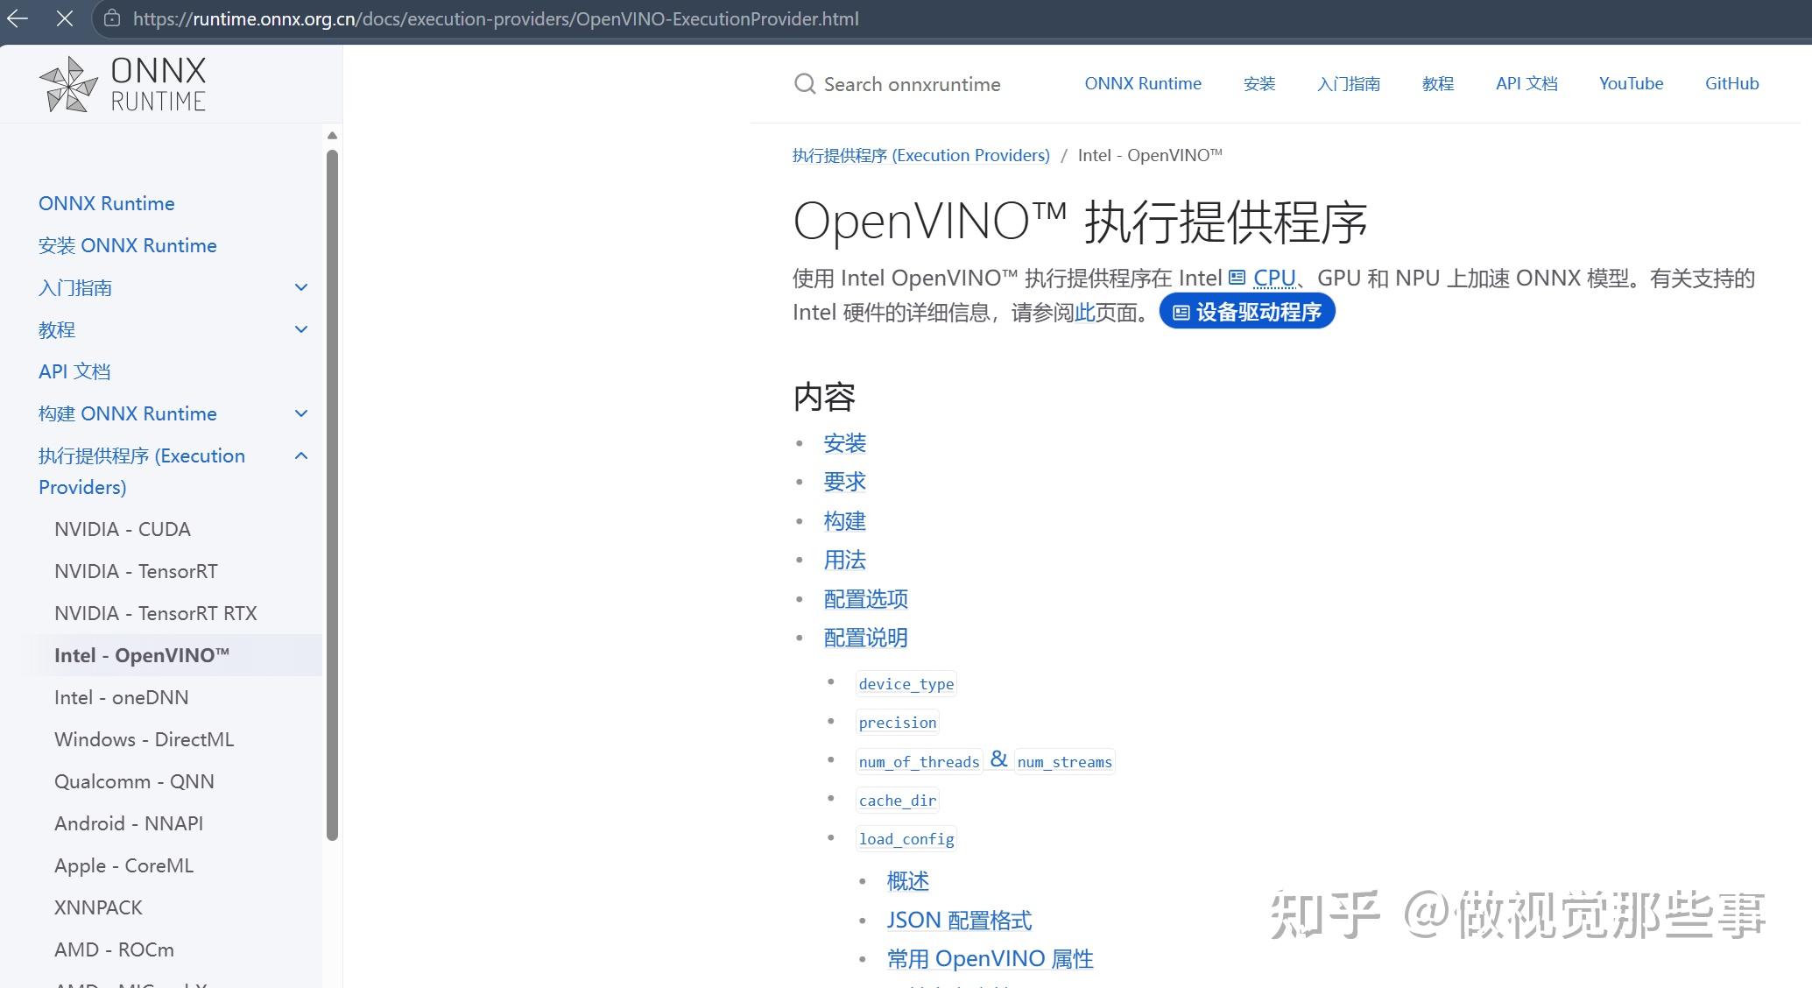The image size is (1812, 988).
Task: Open ONNX Runtime in top navigation
Action: [1143, 83]
